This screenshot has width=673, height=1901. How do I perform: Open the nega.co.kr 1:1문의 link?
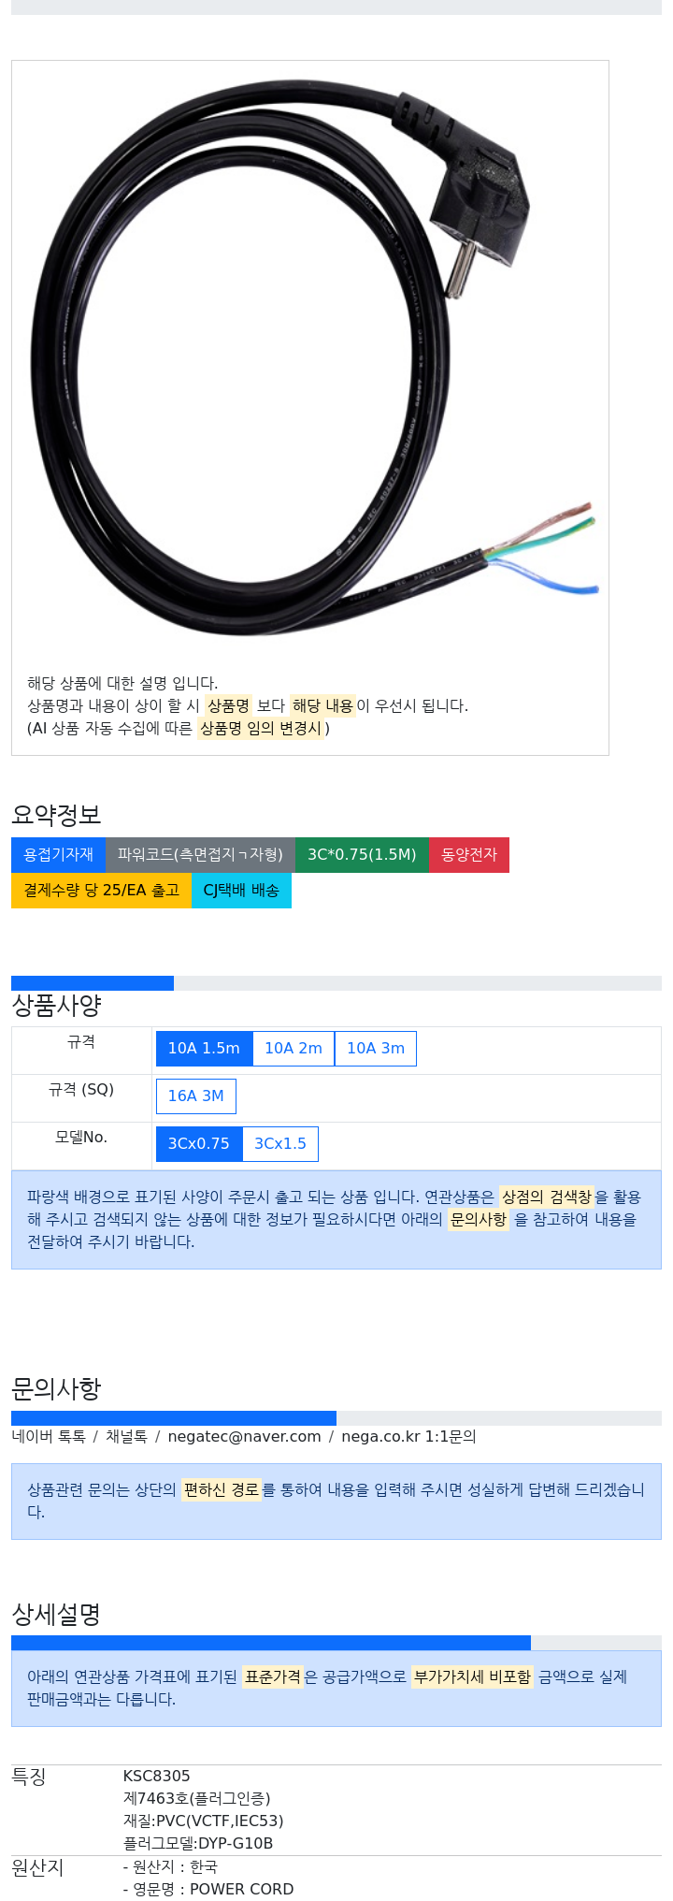click(408, 1437)
